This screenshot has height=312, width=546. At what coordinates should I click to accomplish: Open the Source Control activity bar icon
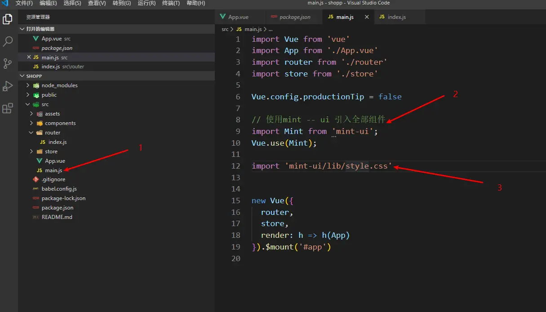coord(8,64)
